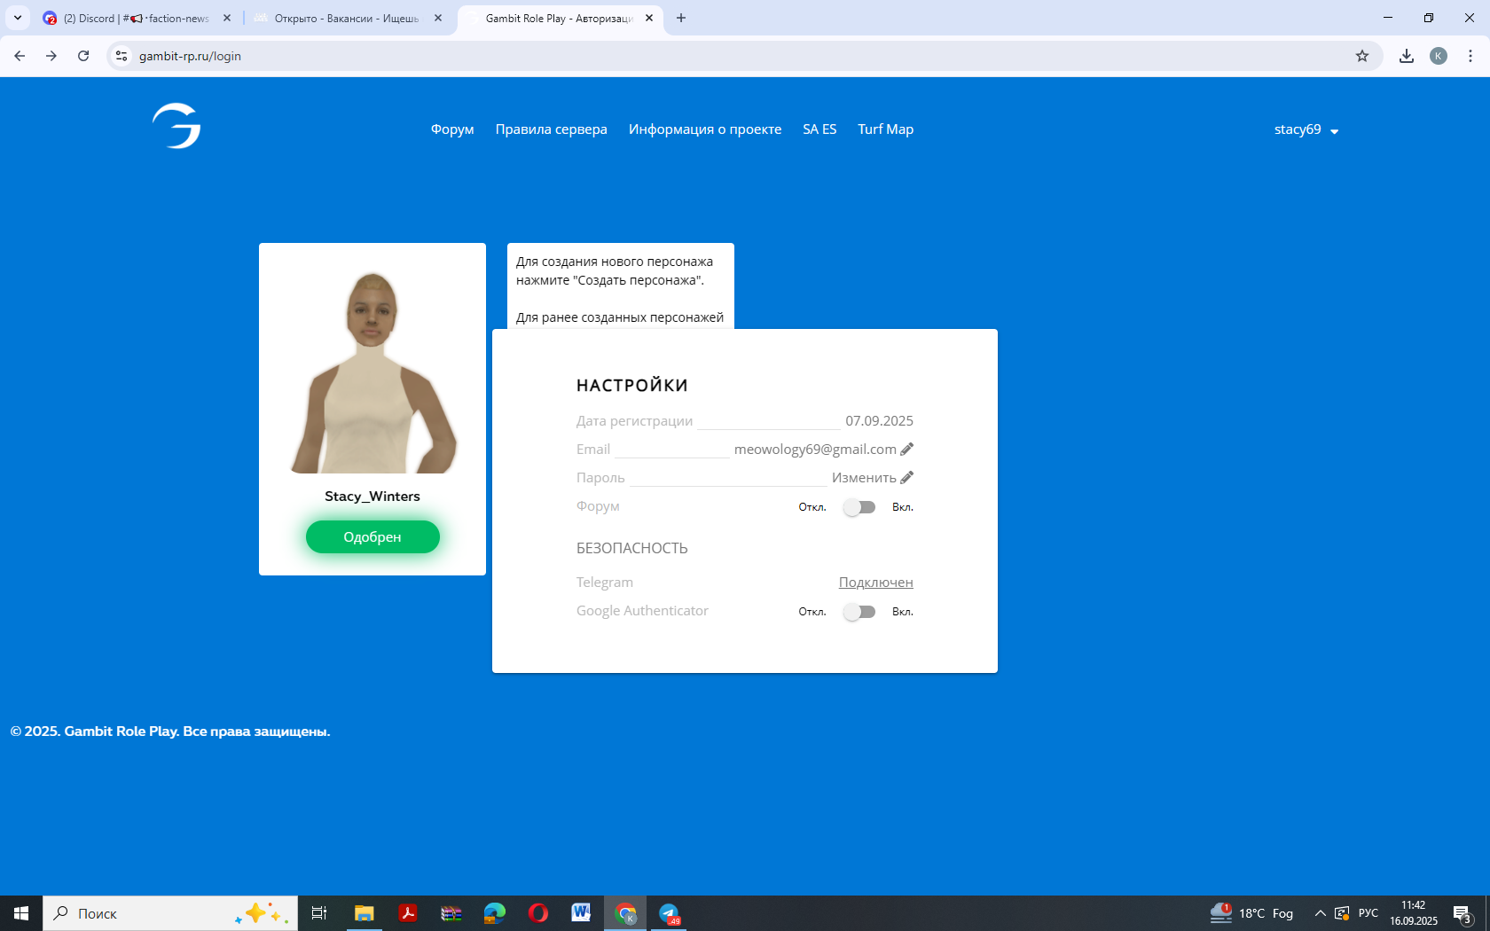Image resolution: width=1490 pixels, height=931 pixels.
Task: Show hidden system tray icons
Action: (x=1320, y=913)
